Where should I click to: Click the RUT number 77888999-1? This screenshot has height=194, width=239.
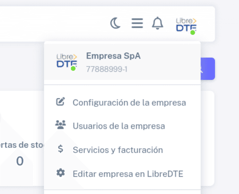click(107, 70)
